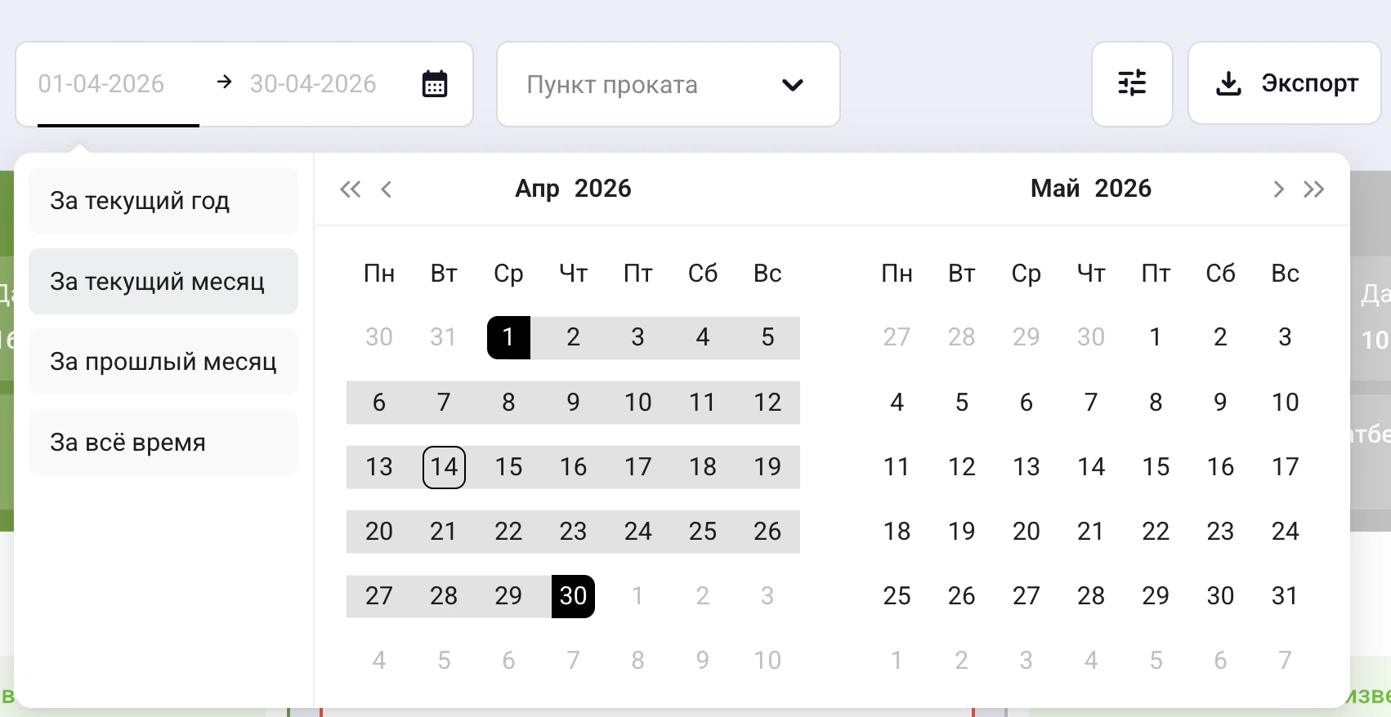The width and height of the screenshot is (1391, 717).
Task: Click the Апр 2026 month header
Action: (572, 189)
